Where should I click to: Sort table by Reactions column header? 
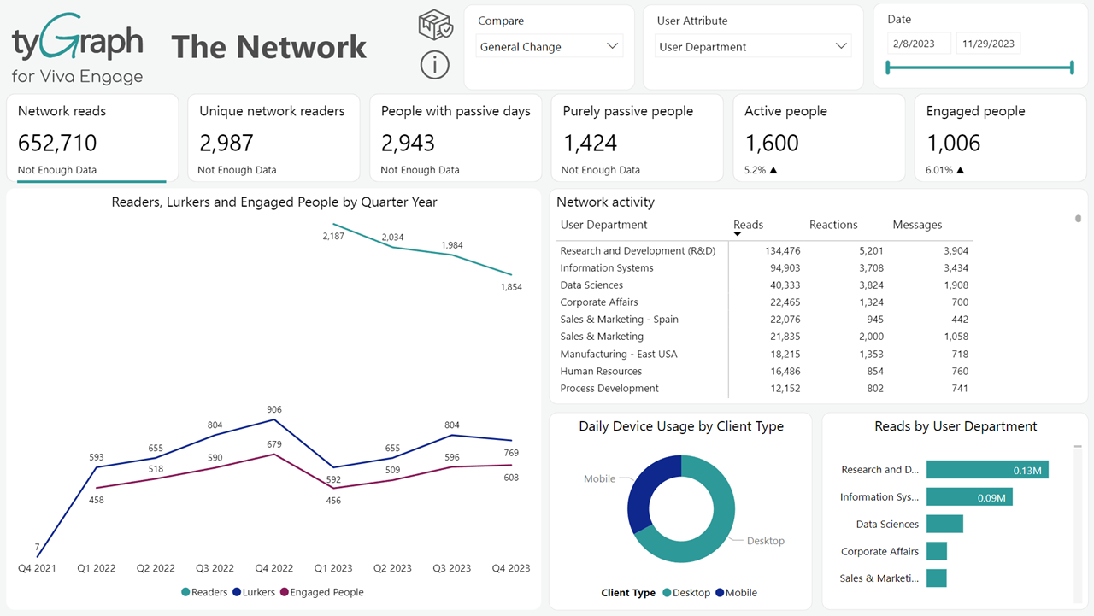coord(832,225)
